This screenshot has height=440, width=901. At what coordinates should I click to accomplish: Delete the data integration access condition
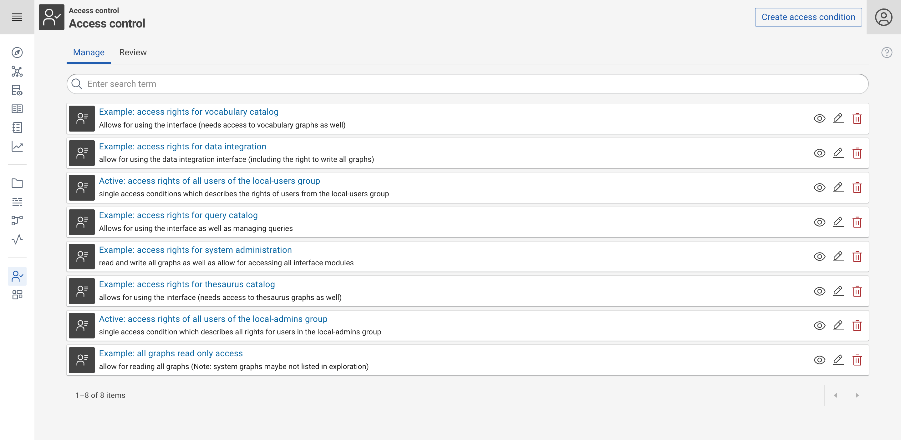pyautogui.click(x=857, y=153)
